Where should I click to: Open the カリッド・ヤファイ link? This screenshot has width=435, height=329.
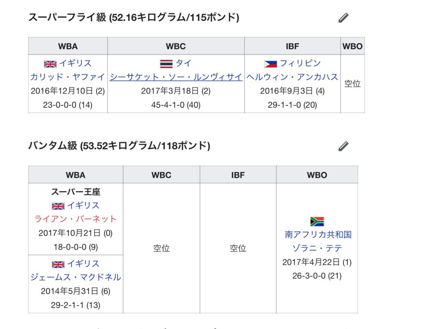click(67, 77)
